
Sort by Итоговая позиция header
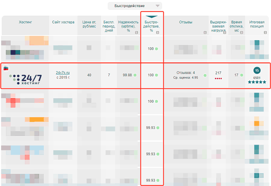click(257, 24)
